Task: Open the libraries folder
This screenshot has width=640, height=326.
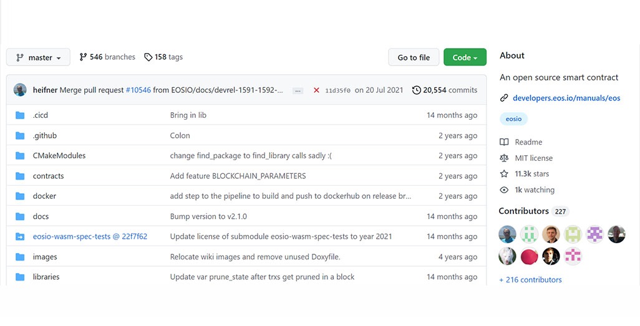Action: [x=46, y=277]
